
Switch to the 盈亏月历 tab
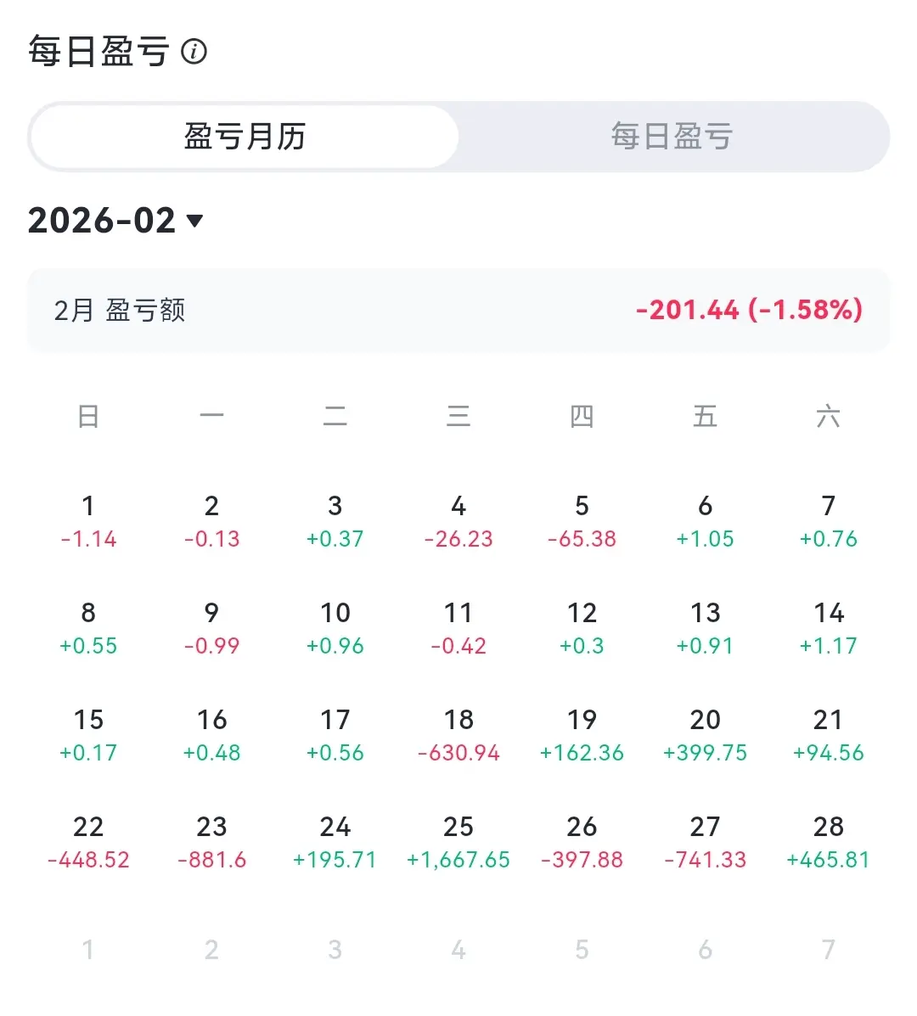(245, 137)
